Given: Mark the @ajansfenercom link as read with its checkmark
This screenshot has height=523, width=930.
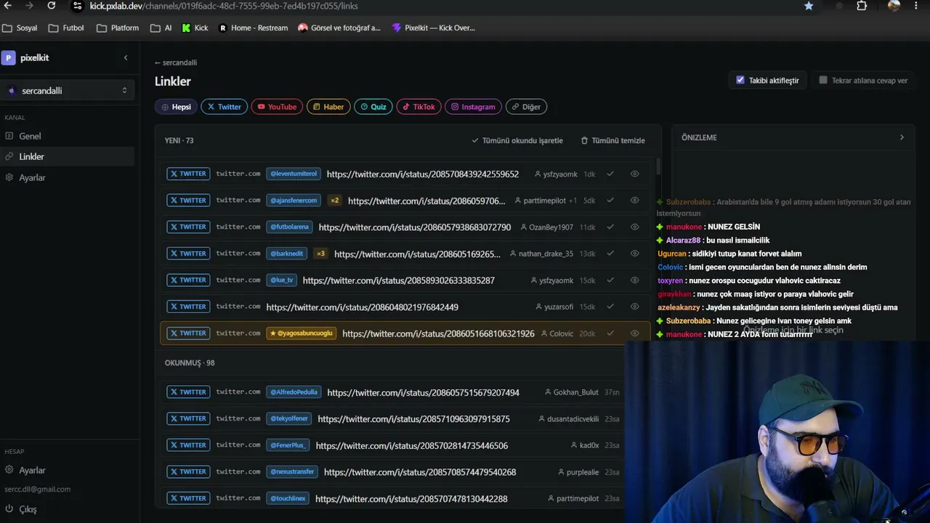Looking at the screenshot, I should [x=610, y=200].
